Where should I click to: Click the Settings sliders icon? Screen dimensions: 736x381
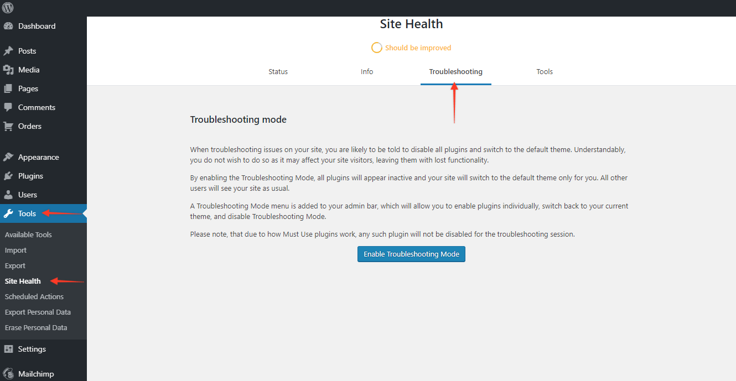point(8,349)
